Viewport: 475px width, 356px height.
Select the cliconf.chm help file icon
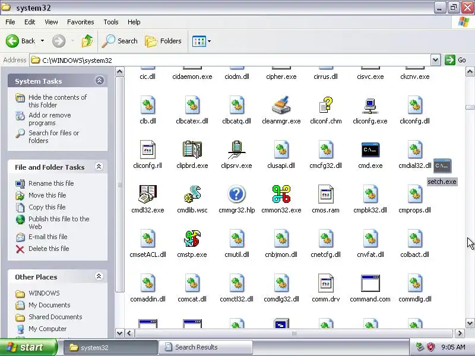(x=325, y=105)
